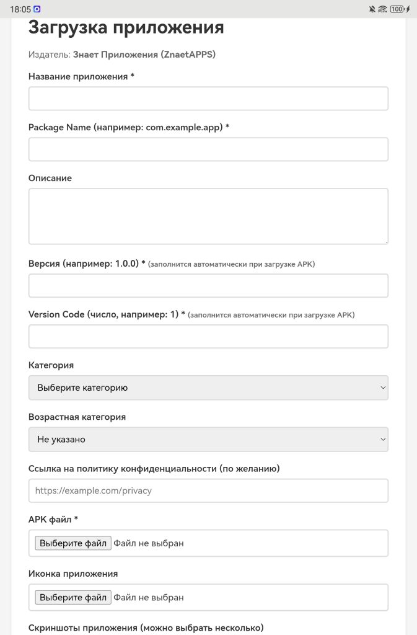Viewport: 417px width, 635px height.
Task: Click the Категория dropdown chevron arrow
Action: tap(382, 388)
